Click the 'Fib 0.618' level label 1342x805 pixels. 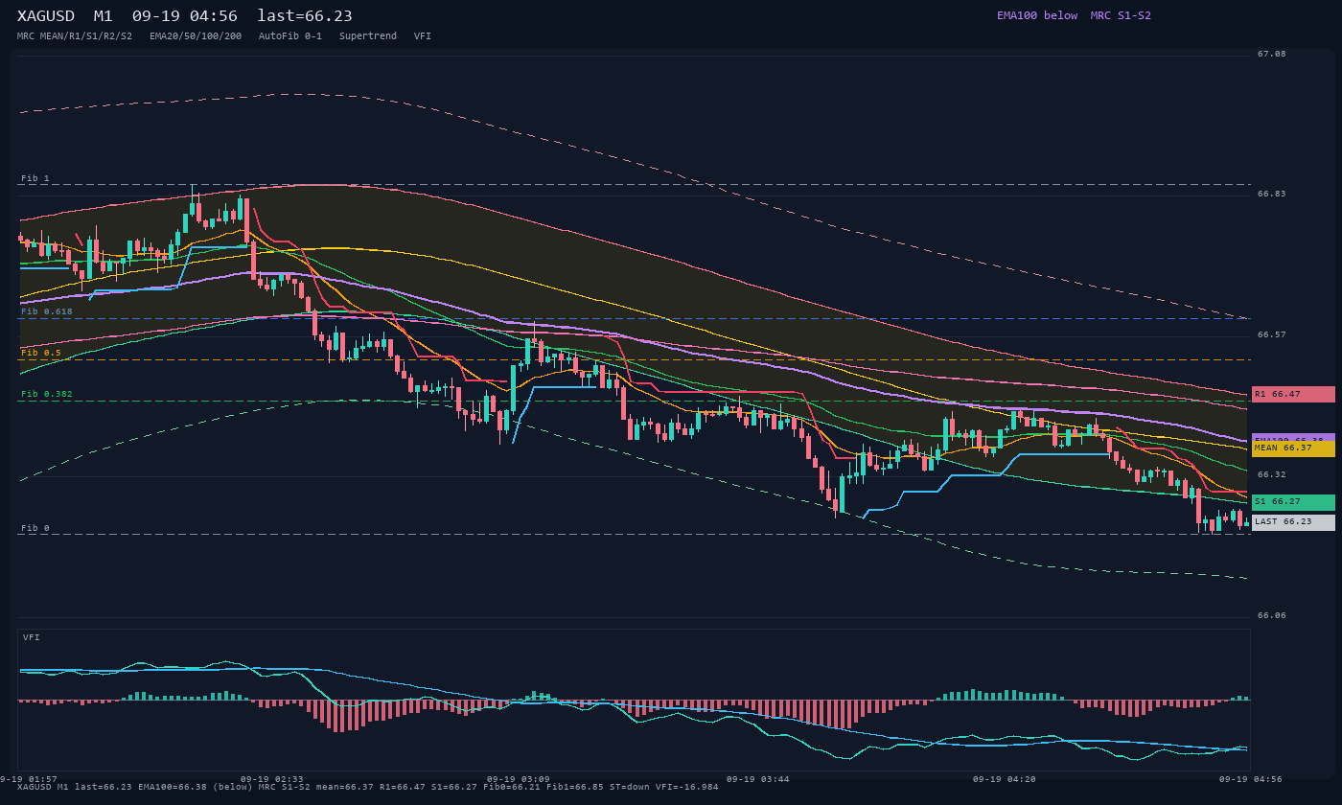point(47,311)
